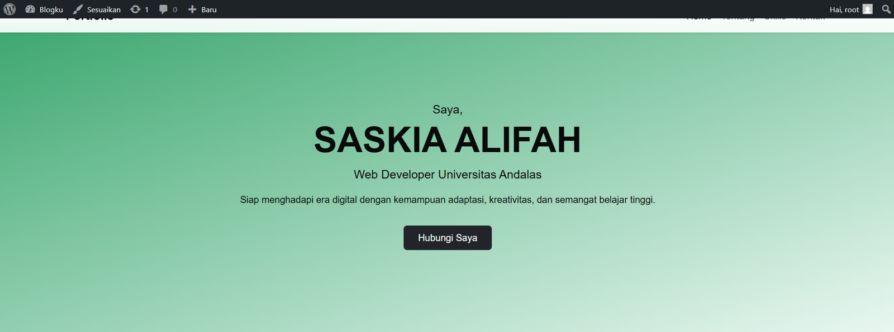Viewport: 894px width, 332px height.
Task: Click the SASKIA ALIFAH heading
Action: [x=447, y=139]
